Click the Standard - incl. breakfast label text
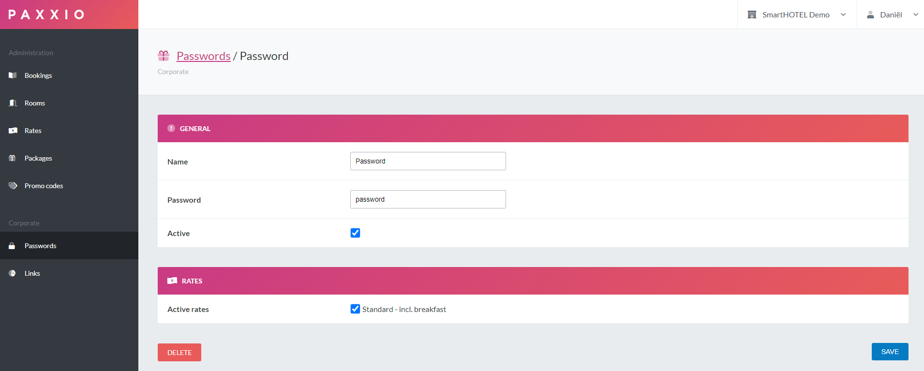 click(404, 310)
